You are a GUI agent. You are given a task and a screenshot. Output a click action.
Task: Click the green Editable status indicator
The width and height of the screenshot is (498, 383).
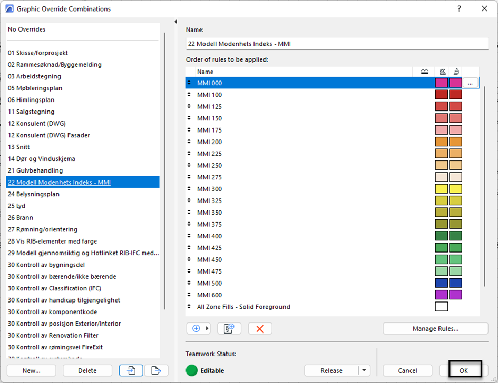(x=192, y=370)
